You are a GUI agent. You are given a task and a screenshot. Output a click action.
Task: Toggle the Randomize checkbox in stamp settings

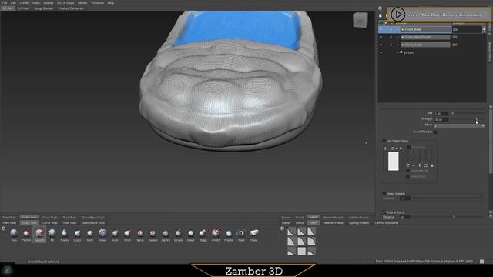click(409, 147)
